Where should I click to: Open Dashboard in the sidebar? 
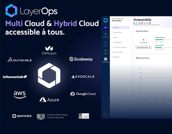pos(105,35)
